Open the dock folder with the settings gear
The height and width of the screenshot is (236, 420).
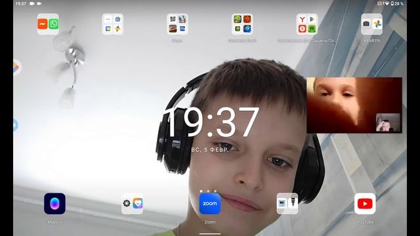tap(132, 204)
